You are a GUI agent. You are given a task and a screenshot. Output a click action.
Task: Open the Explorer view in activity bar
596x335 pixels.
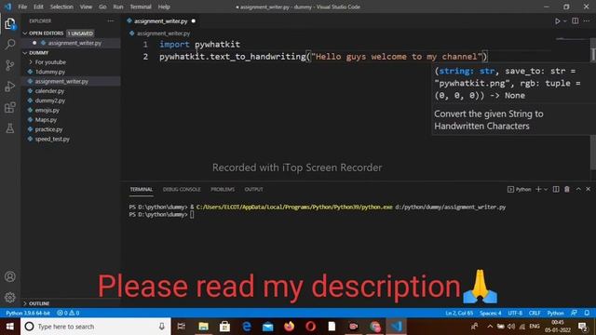(10, 24)
